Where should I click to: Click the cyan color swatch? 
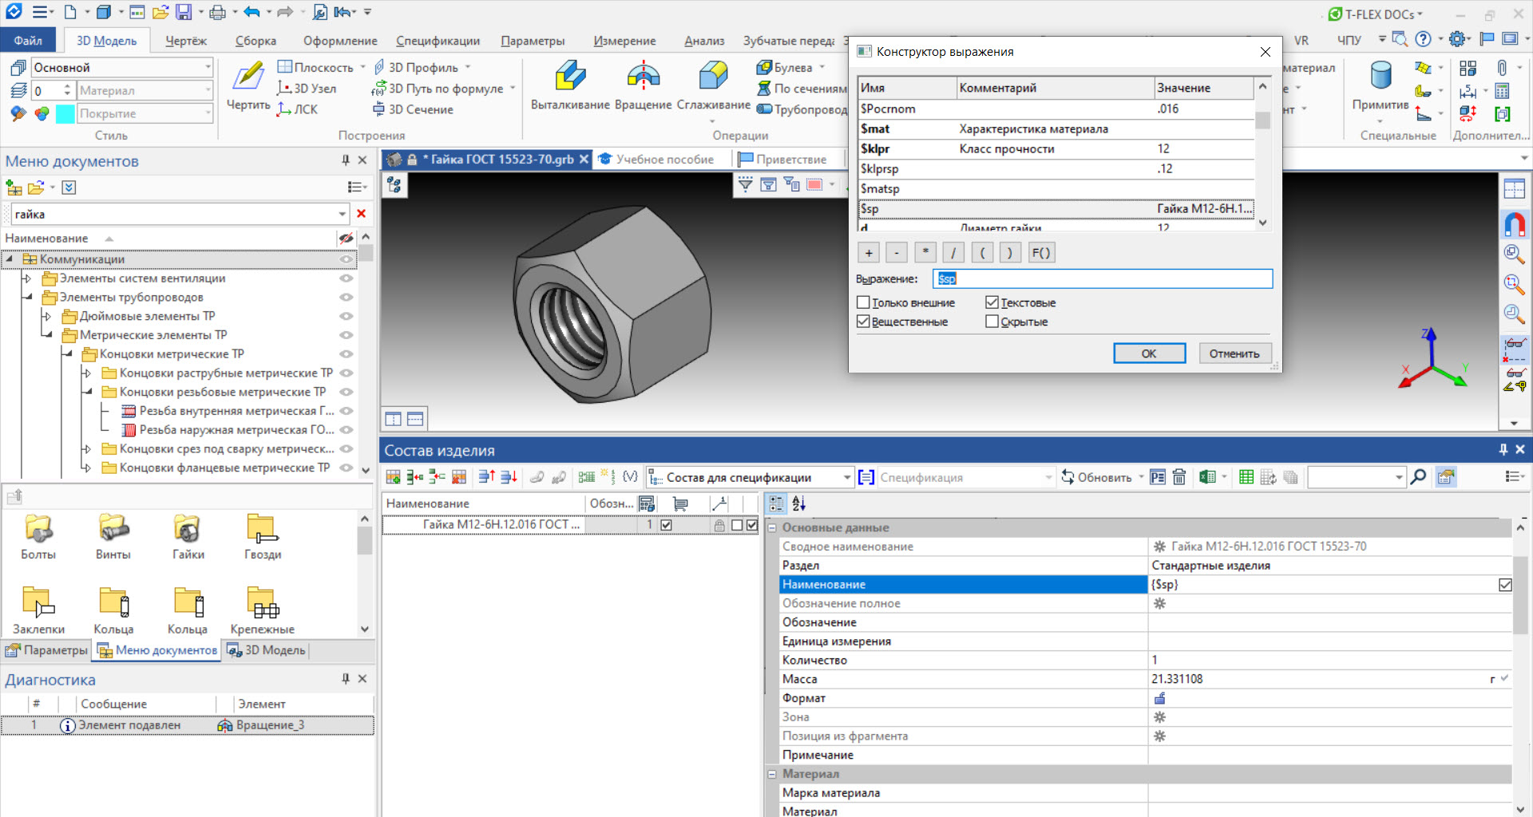65,113
